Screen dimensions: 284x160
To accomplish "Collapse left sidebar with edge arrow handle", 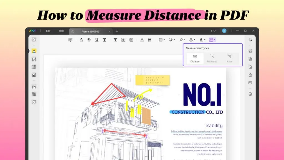I will (x=28, y=51).
